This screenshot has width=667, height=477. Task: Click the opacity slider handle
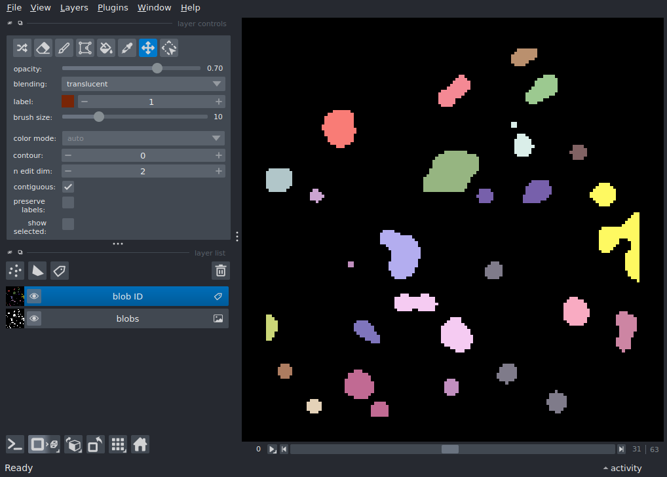pyautogui.click(x=157, y=68)
